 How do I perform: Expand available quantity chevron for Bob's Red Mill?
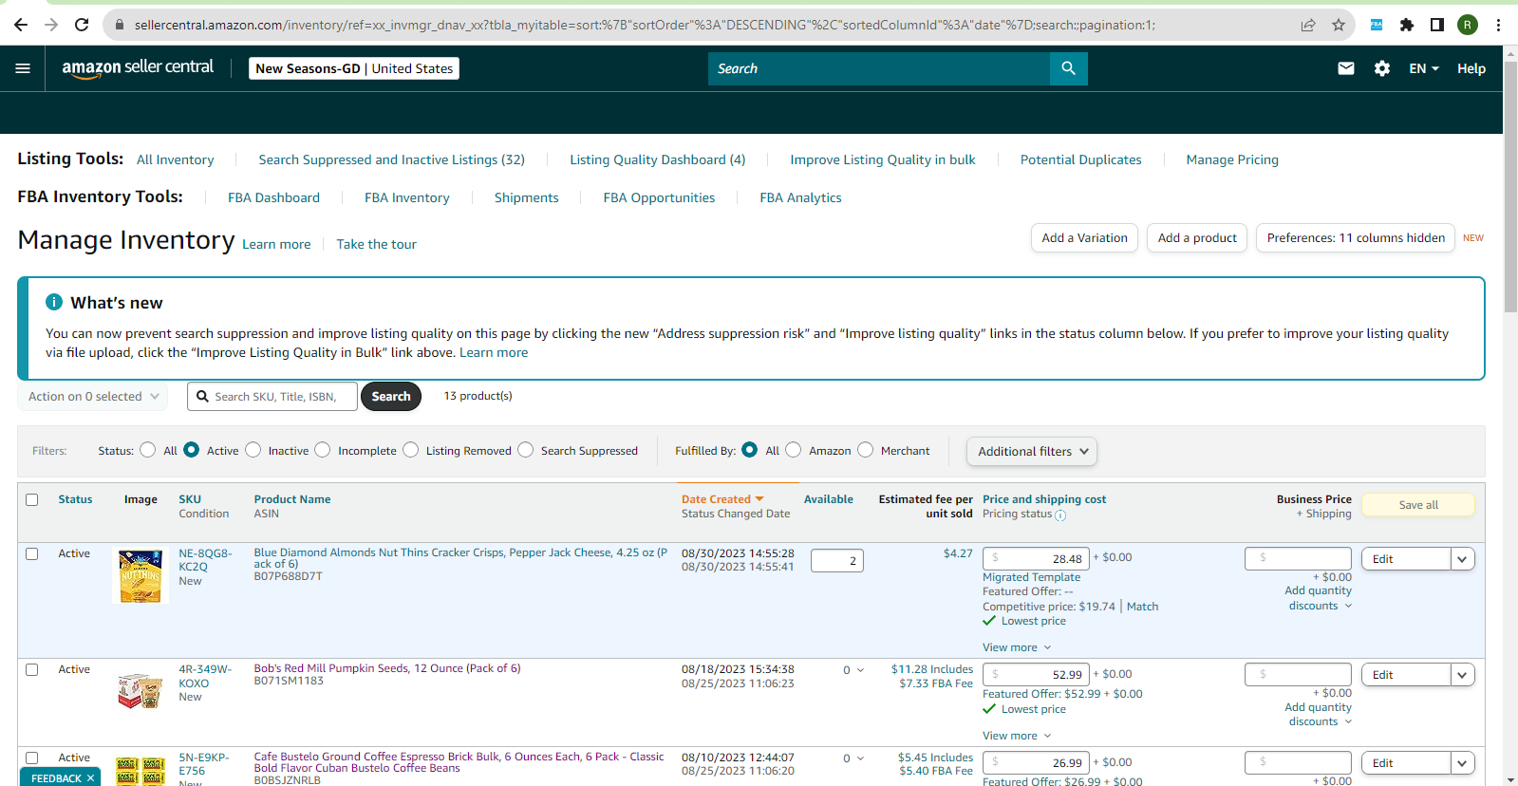(860, 670)
